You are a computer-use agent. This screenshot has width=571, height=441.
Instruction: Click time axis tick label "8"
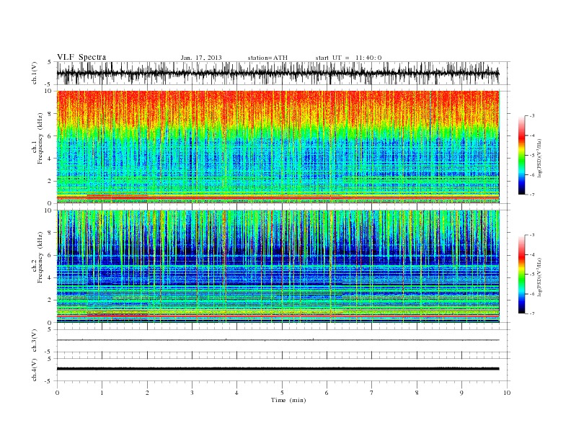[417, 393]
